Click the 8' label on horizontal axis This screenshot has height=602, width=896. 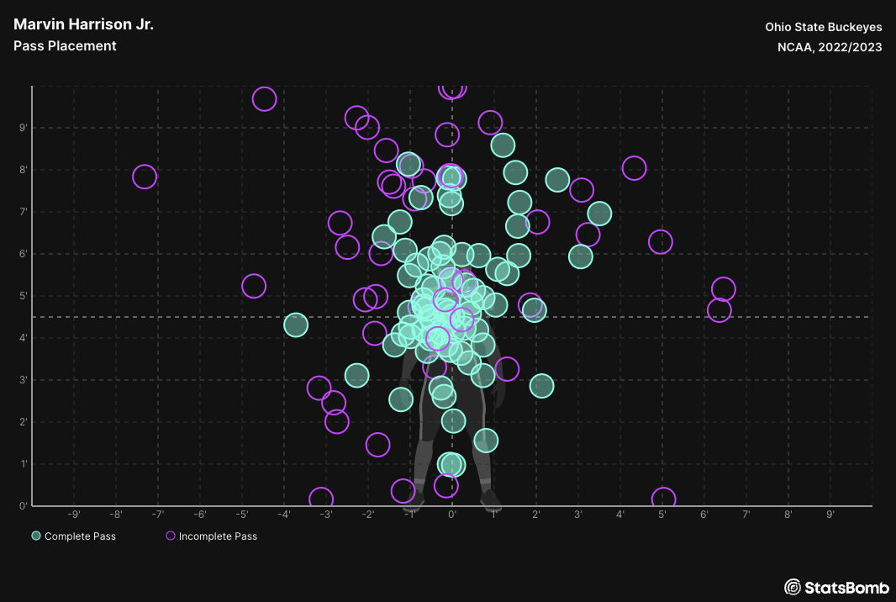click(788, 515)
